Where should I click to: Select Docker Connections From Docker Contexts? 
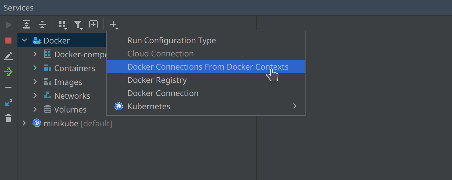pos(208,67)
